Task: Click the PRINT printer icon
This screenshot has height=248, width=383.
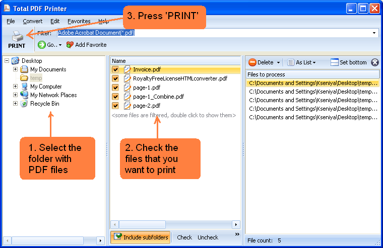Action: (x=17, y=36)
